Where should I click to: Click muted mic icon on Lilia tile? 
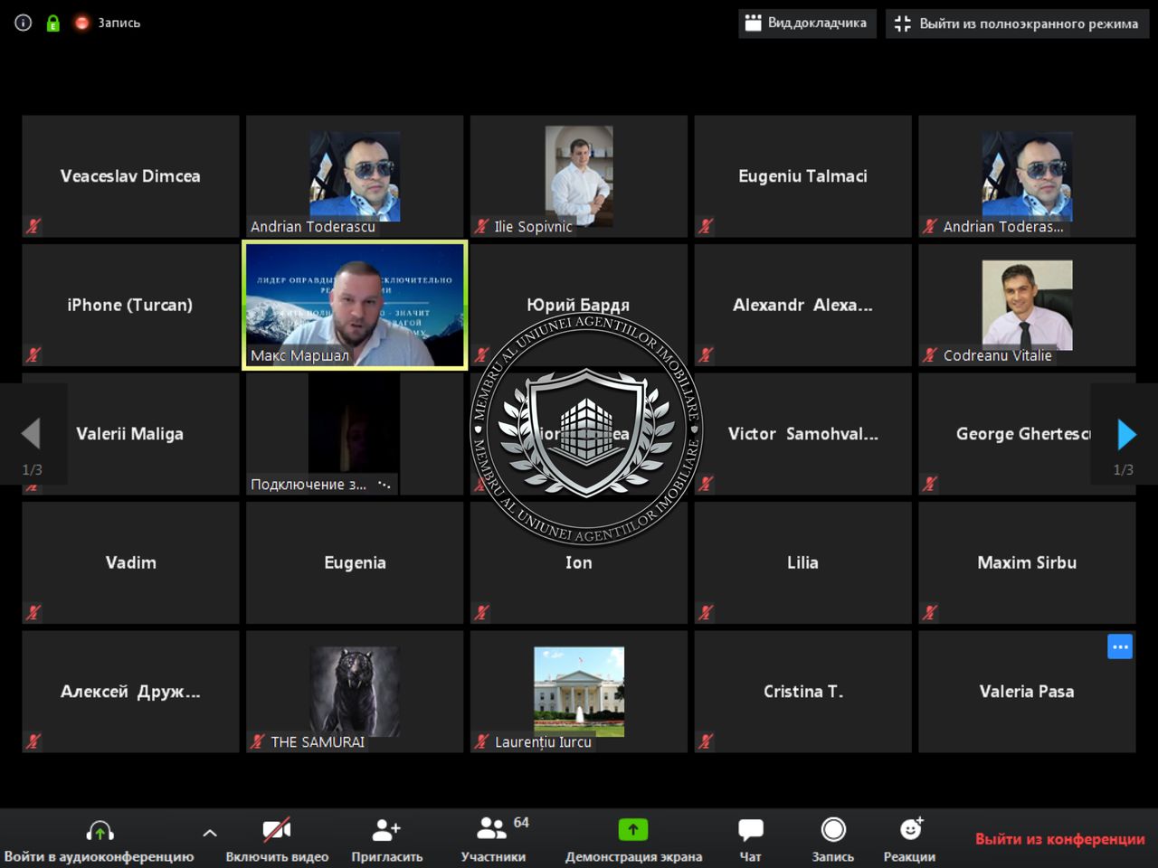click(x=706, y=612)
